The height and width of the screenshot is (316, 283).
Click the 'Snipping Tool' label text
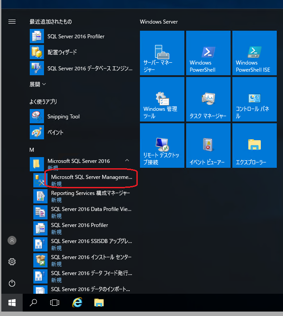tap(64, 117)
